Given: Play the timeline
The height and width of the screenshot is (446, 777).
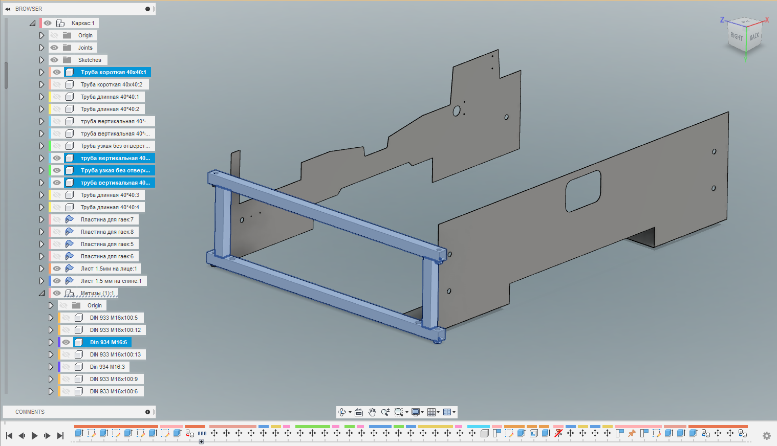Looking at the screenshot, I should [x=34, y=436].
